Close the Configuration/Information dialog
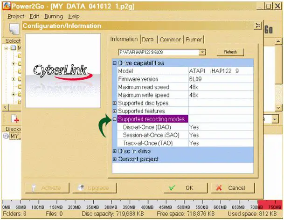284x220 pixels. pos(258,26)
